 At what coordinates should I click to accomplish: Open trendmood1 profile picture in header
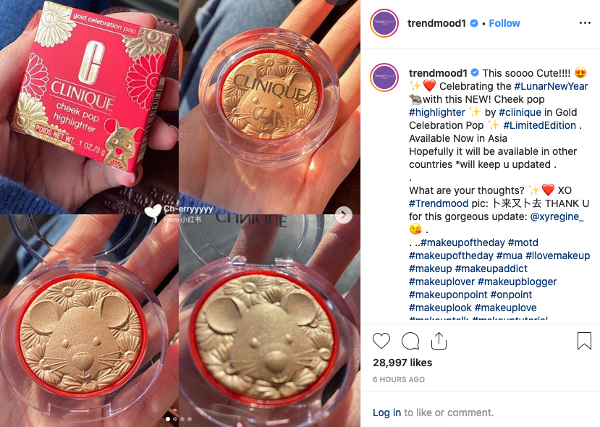tap(384, 23)
